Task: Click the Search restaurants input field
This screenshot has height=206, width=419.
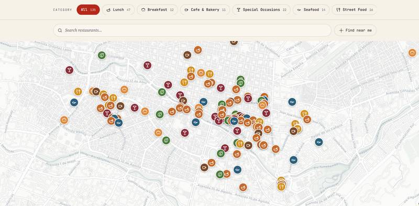Action: (192, 30)
